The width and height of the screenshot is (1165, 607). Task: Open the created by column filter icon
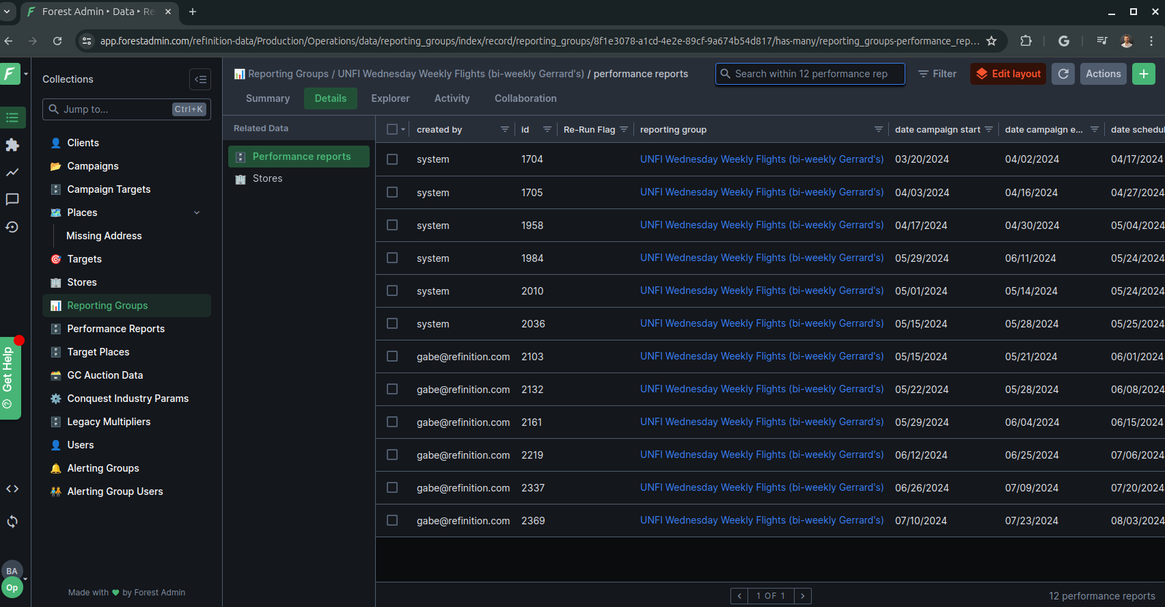tap(505, 129)
